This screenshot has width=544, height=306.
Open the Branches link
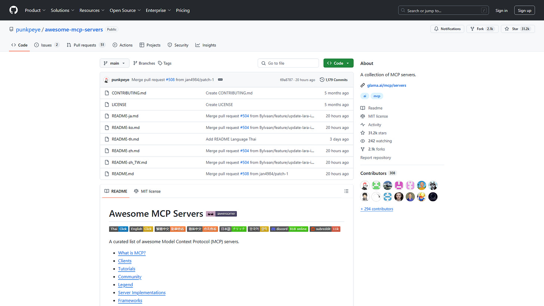[144, 63]
